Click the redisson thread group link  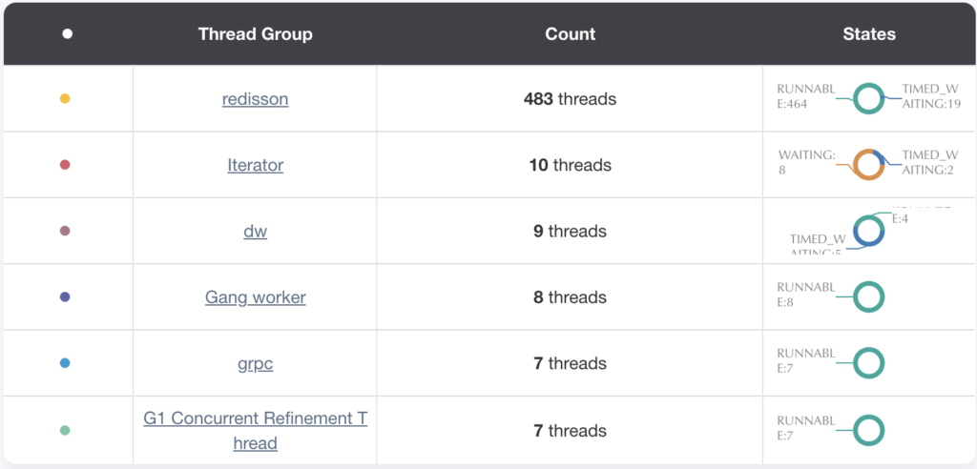[x=255, y=99]
